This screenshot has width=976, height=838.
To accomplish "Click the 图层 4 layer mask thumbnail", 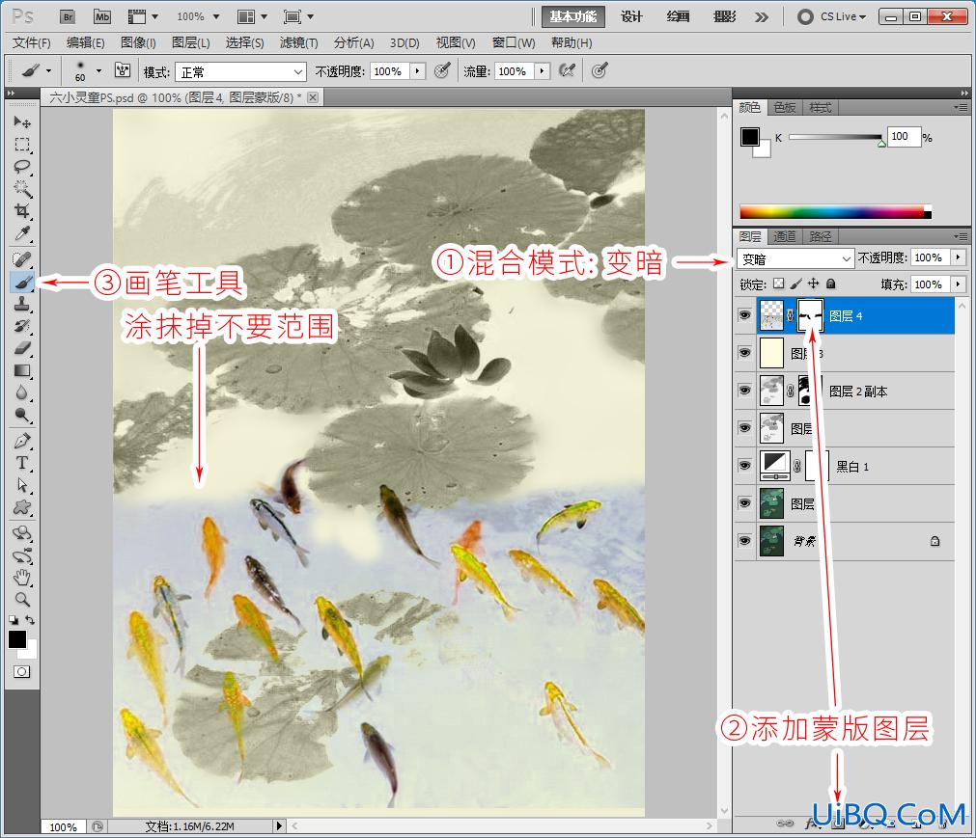I will (810, 315).
